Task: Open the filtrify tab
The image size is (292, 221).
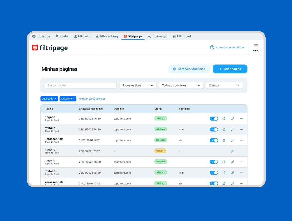Action: pyautogui.click(x=62, y=36)
